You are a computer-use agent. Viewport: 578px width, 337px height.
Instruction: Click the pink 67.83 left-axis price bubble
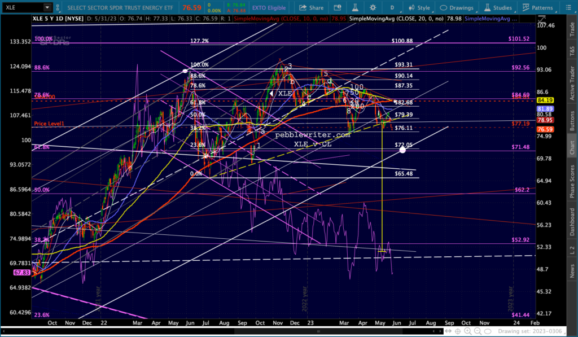(22, 273)
